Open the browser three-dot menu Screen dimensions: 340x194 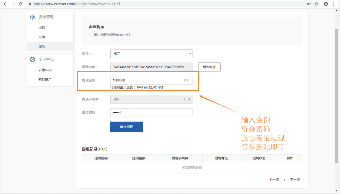click(x=334, y=4)
